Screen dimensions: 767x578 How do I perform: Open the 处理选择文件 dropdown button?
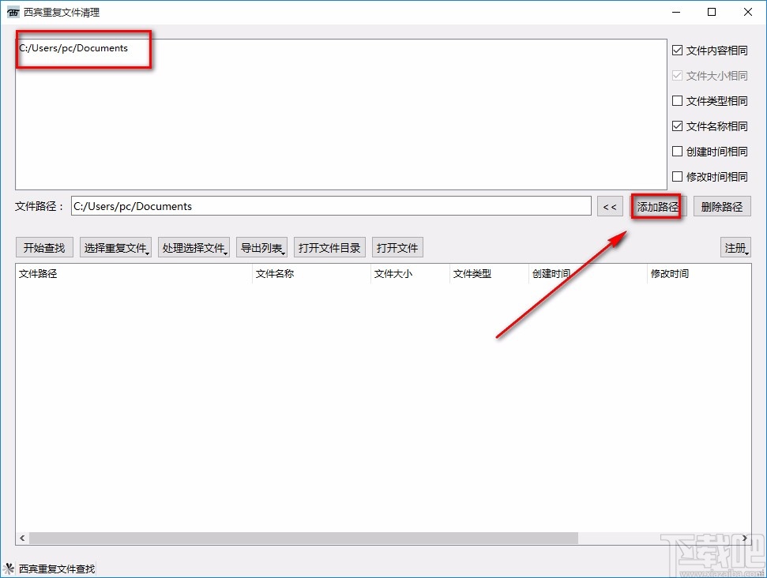click(x=194, y=247)
